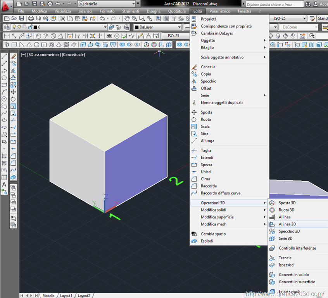Select the multiline Text tool (A)
328x298 pixels.
pos(4,184)
